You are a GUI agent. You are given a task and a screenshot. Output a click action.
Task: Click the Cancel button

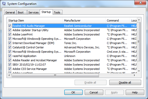coord(94,92)
